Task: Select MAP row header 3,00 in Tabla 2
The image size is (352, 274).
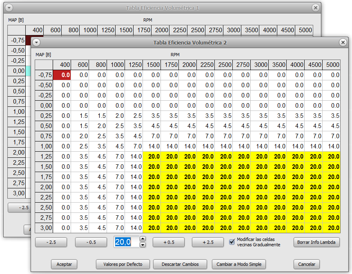Action: click(44, 228)
